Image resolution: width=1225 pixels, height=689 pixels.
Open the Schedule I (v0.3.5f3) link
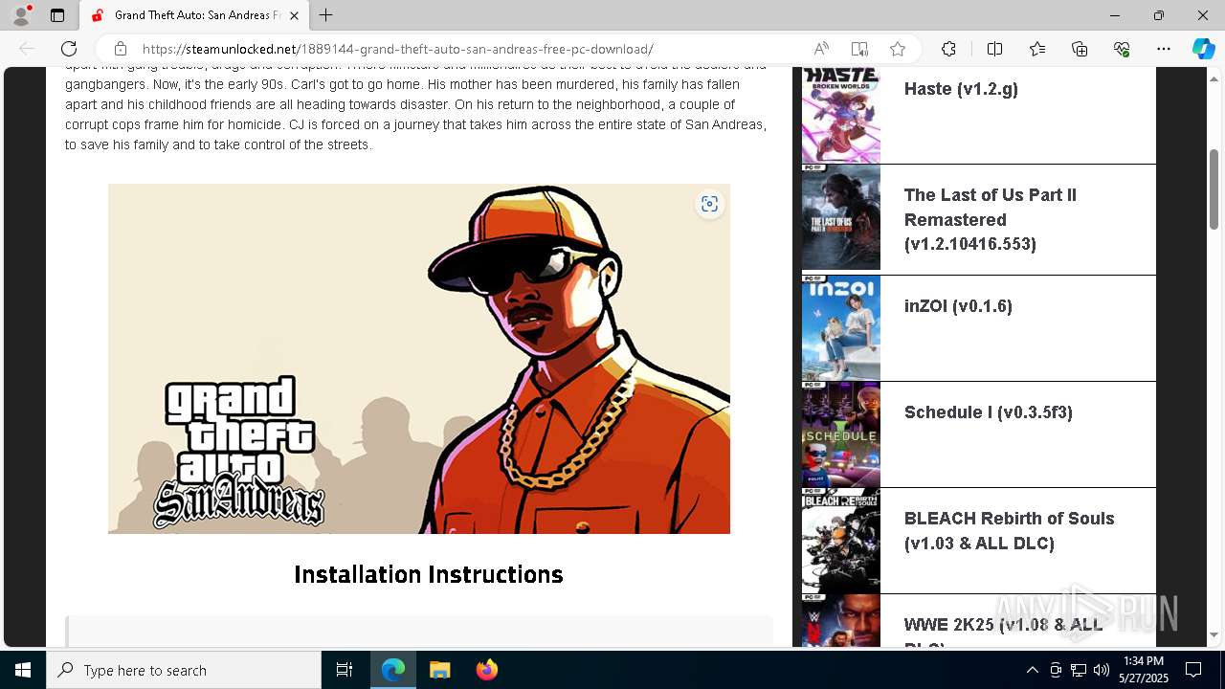[x=988, y=412]
